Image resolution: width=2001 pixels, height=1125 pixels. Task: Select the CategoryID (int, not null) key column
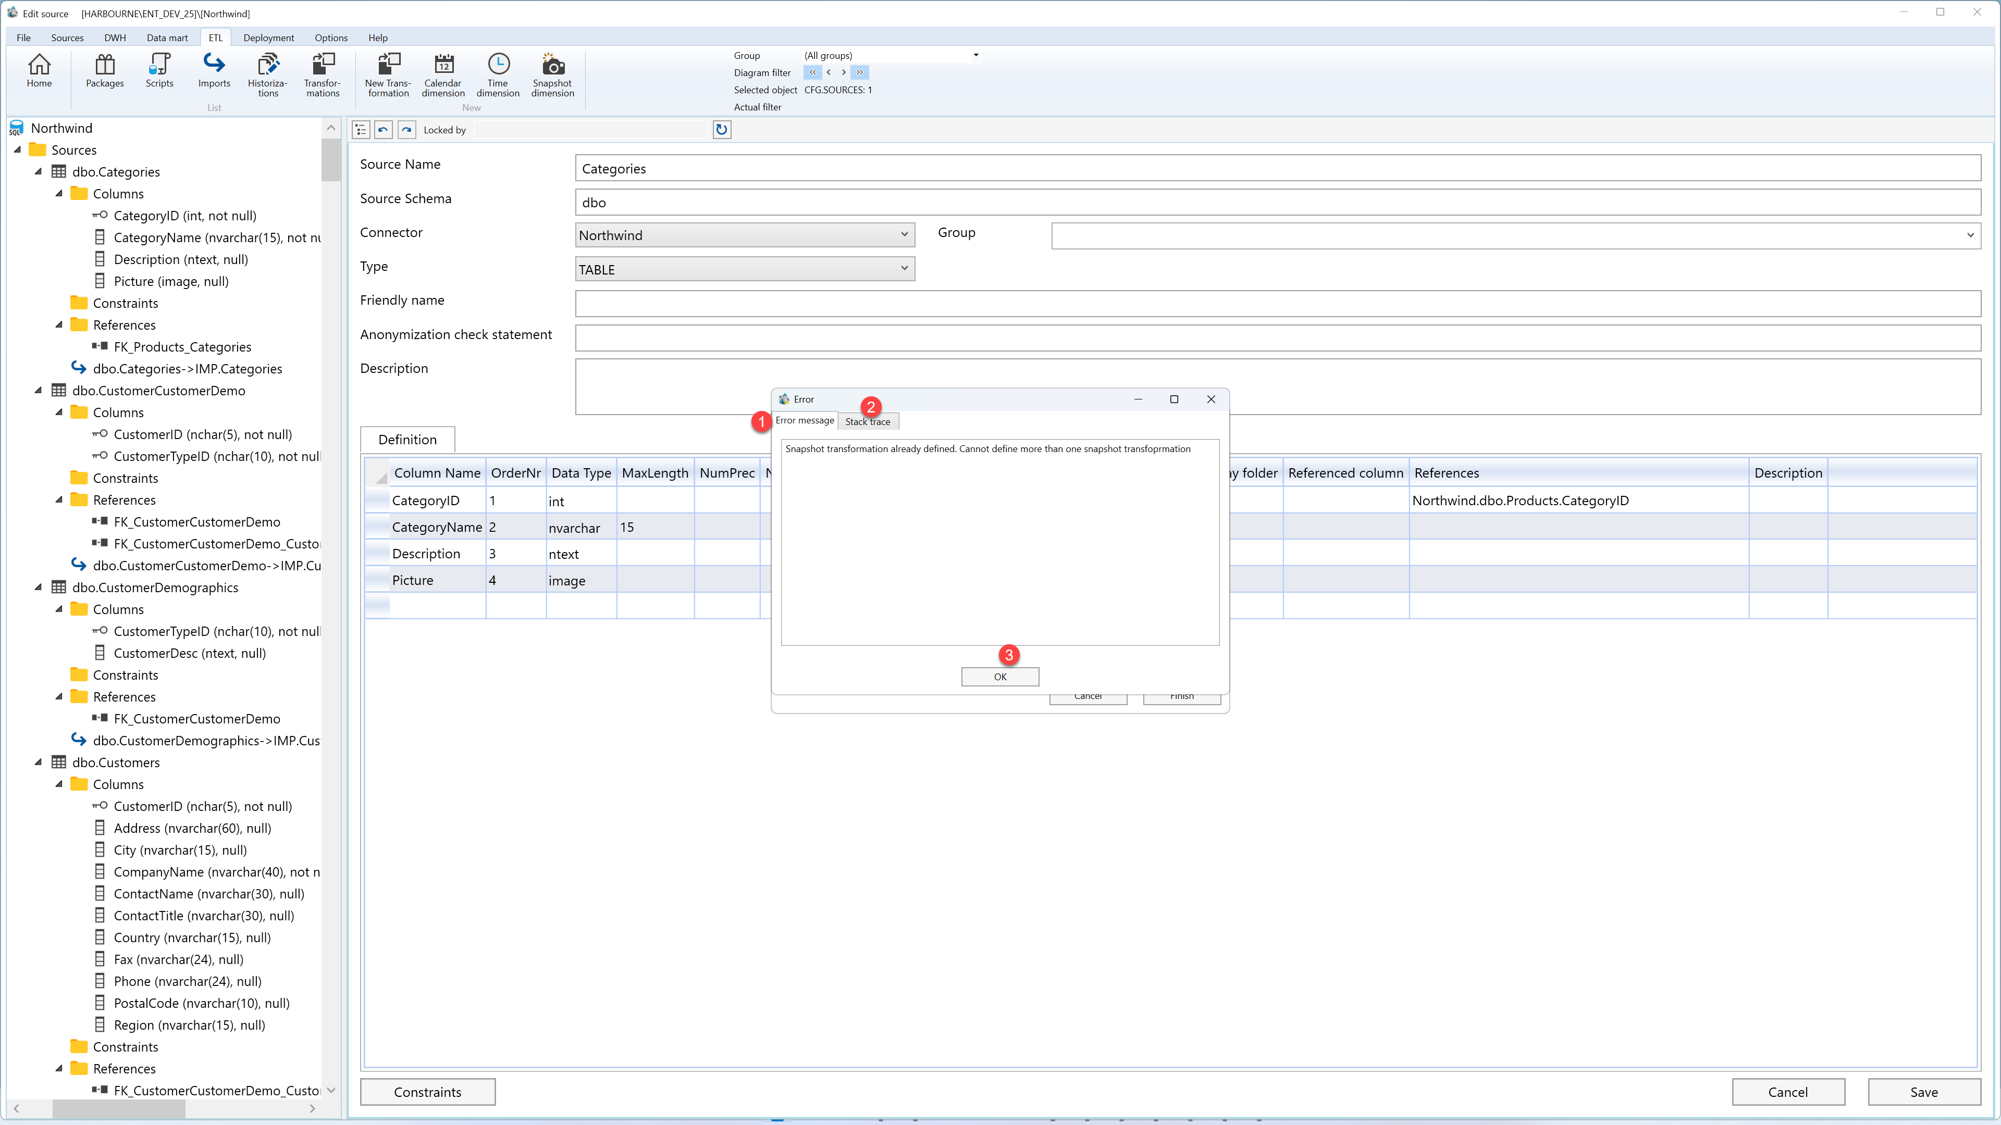coord(185,216)
